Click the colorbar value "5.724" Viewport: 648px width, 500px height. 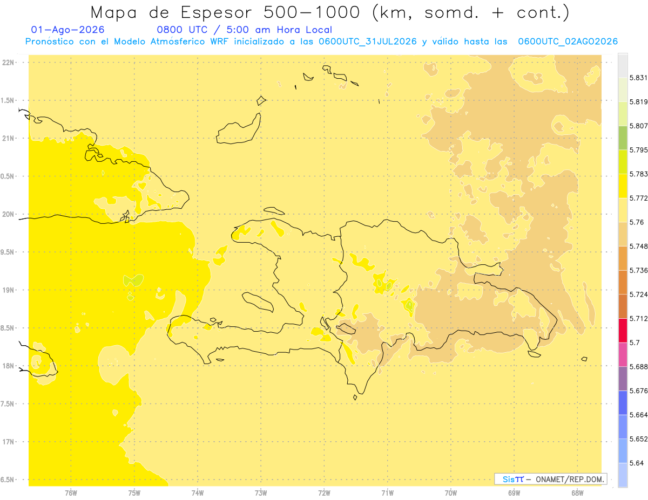[x=639, y=294]
